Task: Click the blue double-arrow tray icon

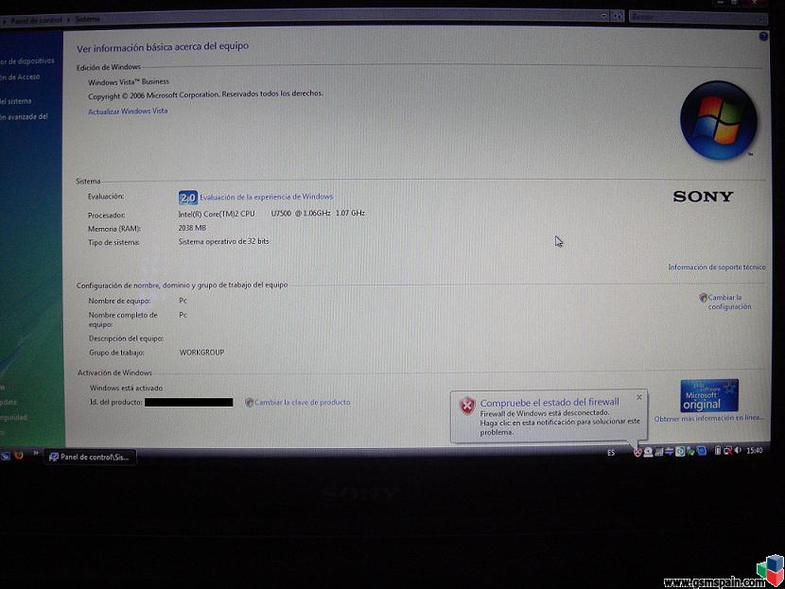Action: (x=670, y=451)
